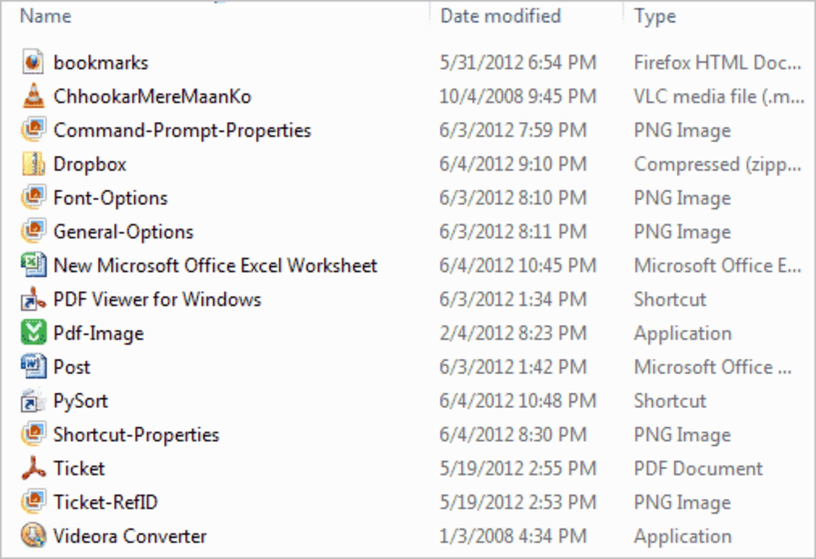Select the green Pdf-Image application icon
Image resolution: width=816 pixels, height=559 pixels.
pos(33,332)
